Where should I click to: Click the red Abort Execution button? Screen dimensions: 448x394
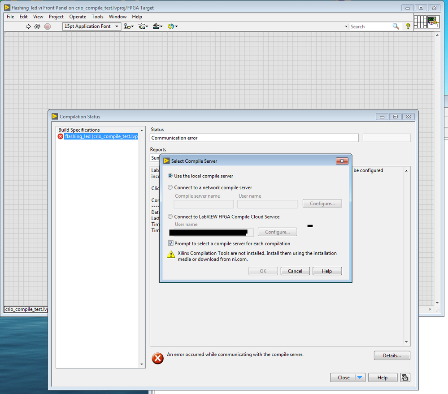pyautogui.click(x=48, y=26)
